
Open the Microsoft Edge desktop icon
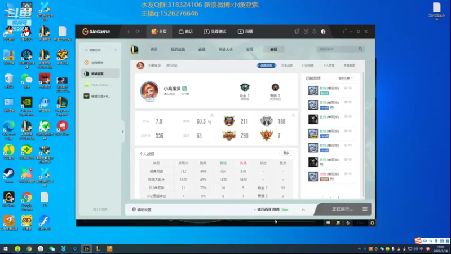pos(9,130)
